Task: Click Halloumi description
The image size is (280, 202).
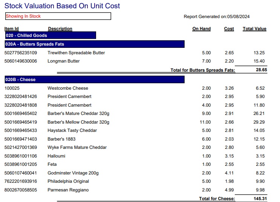Action: point(56,156)
